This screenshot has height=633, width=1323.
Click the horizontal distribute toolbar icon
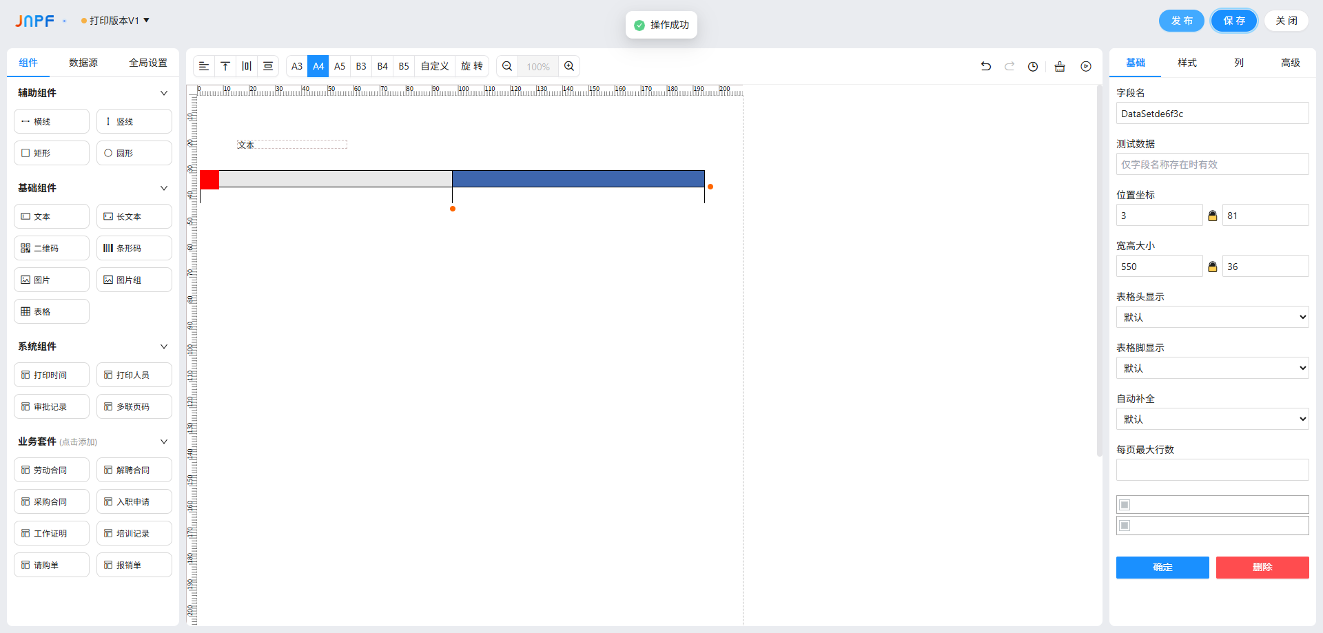247,66
